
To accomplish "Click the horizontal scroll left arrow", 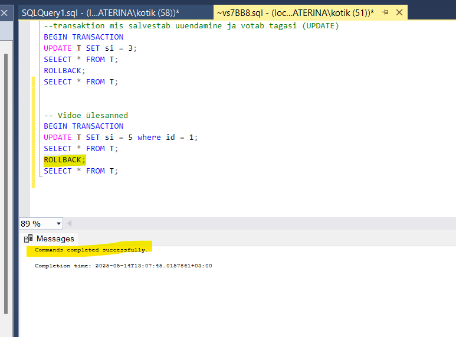I will [x=69, y=224].
